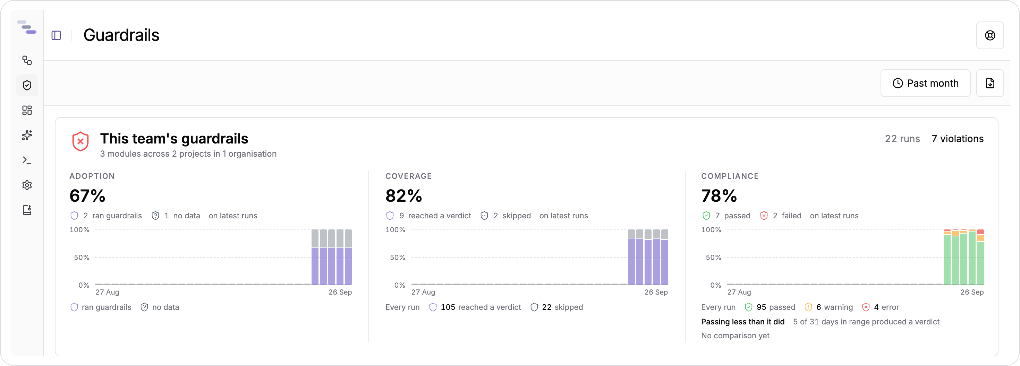Click the '1 no data' stat

click(x=176, y=216)
